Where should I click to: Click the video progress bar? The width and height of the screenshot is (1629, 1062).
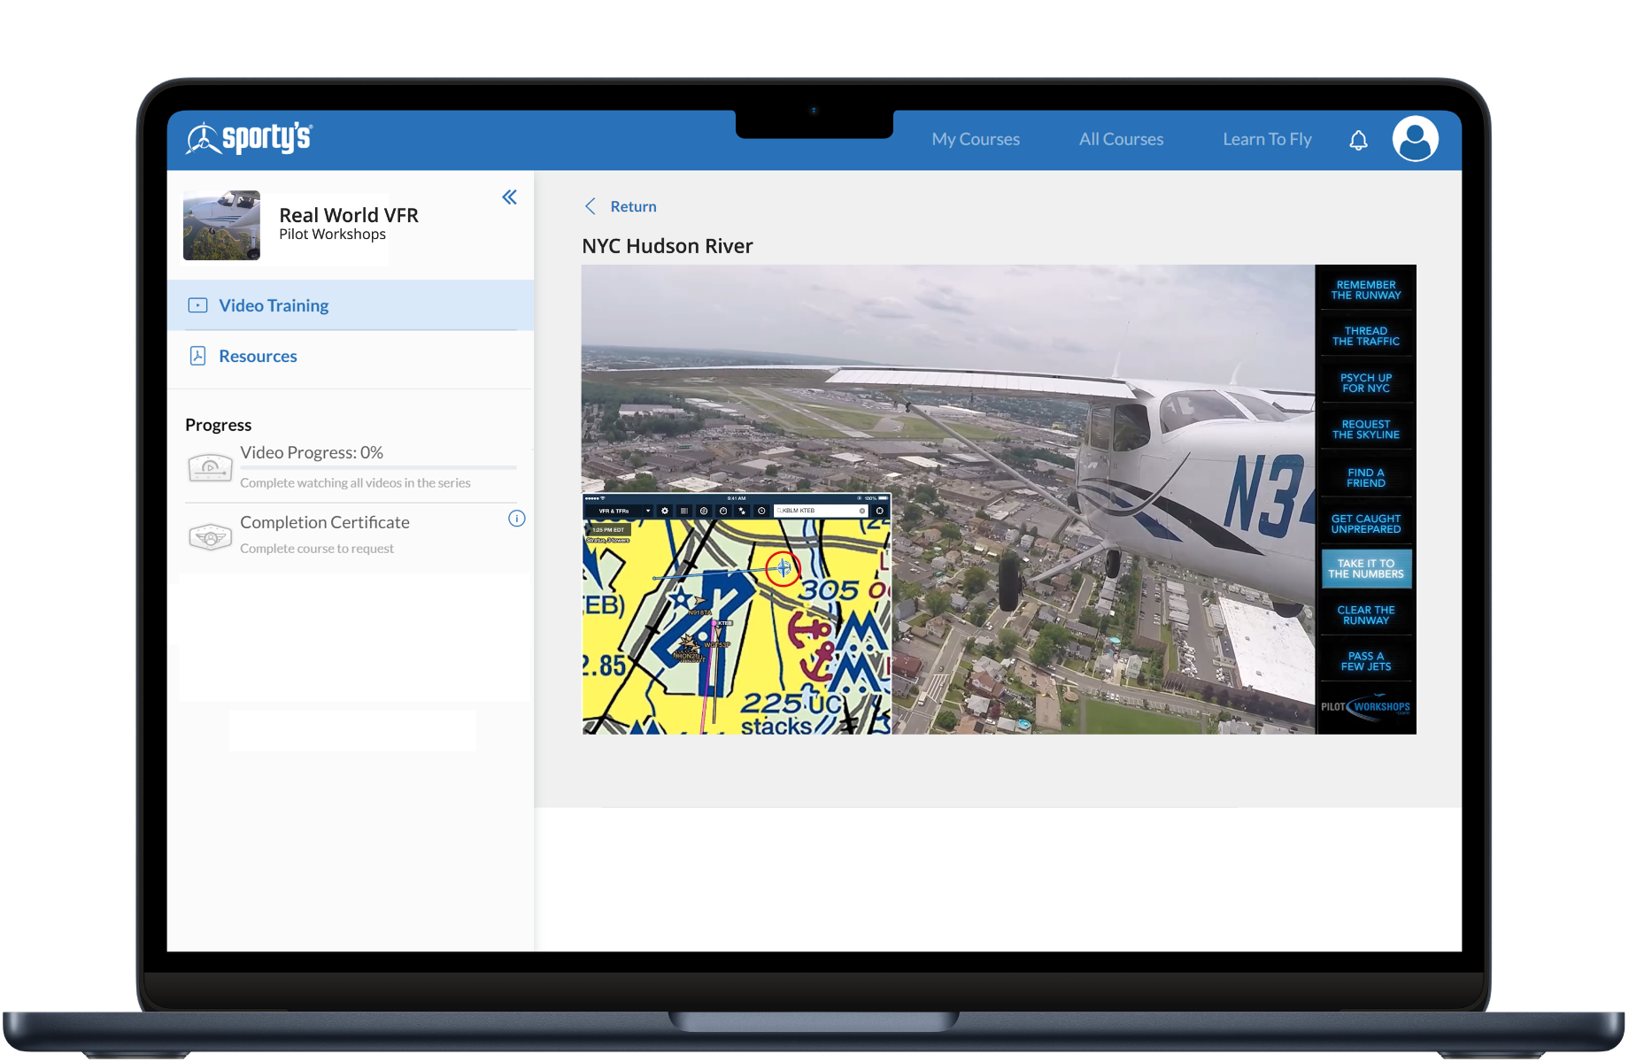(x=378, y=467)
